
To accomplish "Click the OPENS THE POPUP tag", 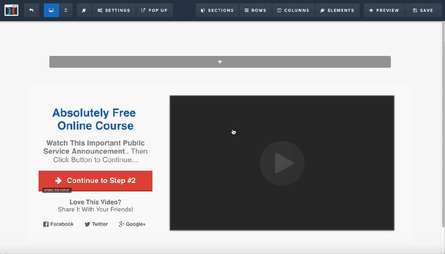I will [56, 190].
